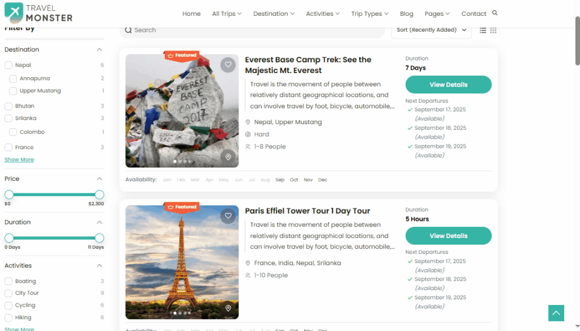Tick the City Tour activity checkbox

pyautogui.click(x=8, y=293)
